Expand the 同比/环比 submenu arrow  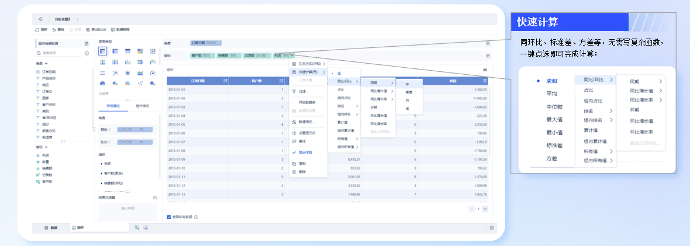click(x=357, y=81)
